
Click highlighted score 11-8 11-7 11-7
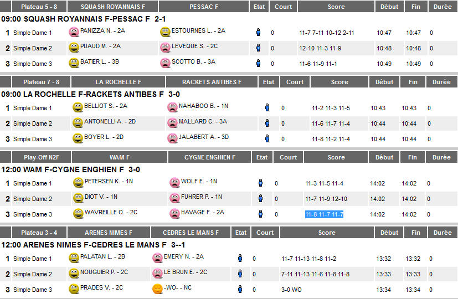324,214
